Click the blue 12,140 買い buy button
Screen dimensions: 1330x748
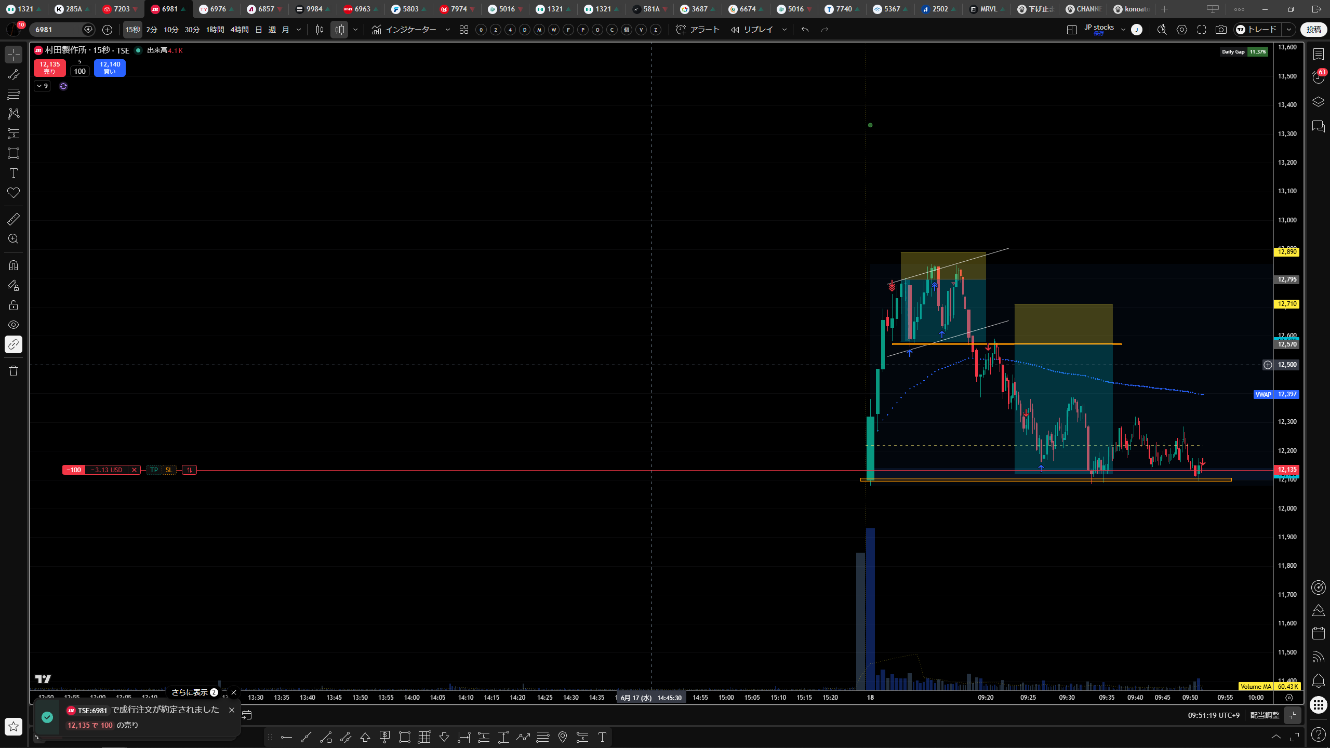110,68
